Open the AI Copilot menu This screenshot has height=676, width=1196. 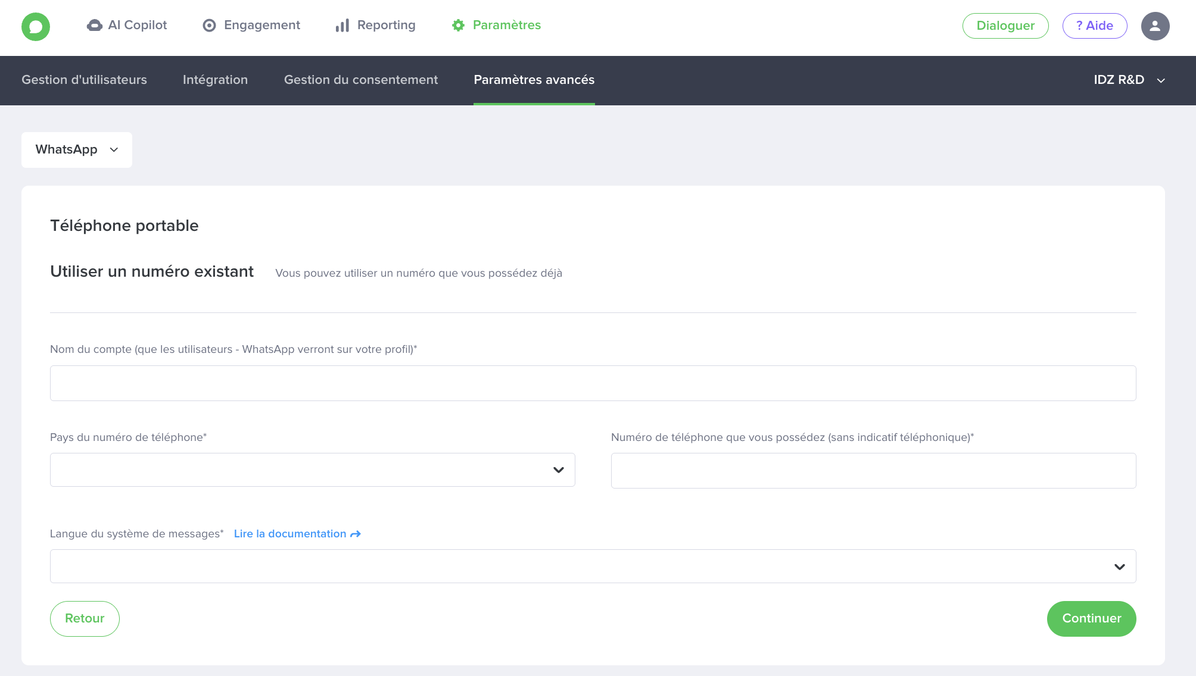point(127,26)
